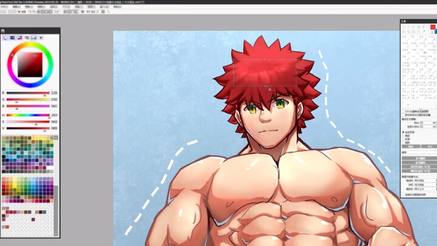This screenshot has width=437, height=246.
Task: Click the color panel title bar icon
Action: point(3,31)
